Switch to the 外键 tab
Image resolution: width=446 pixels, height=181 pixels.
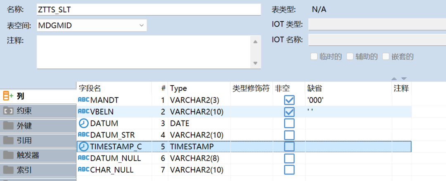pos(38,126)
